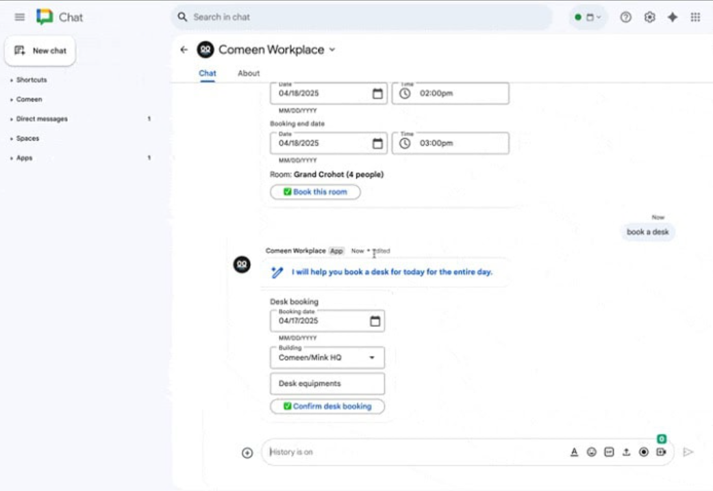Click the upload file icon

626,452
